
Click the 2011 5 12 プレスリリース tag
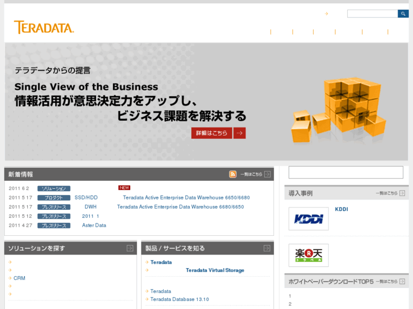point(54,217)
